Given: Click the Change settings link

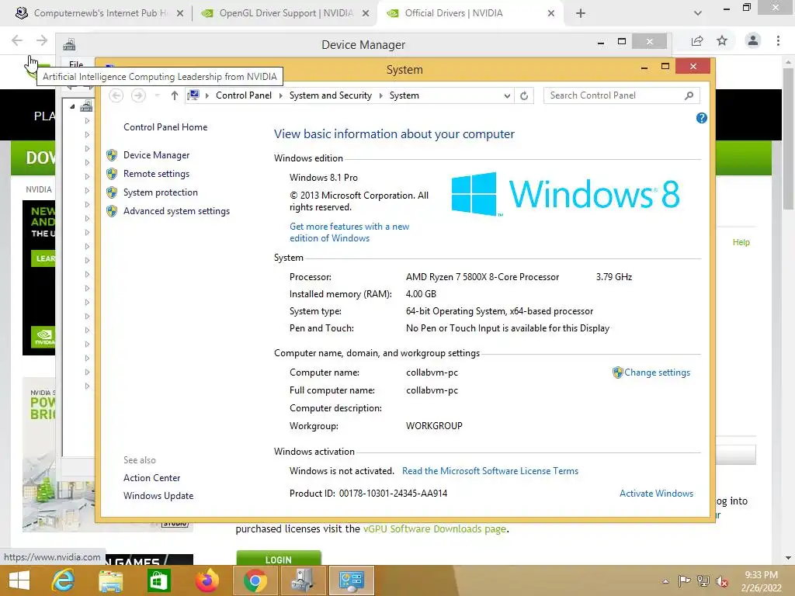Looking at the screenshot, I should pyautogui.click(x=657, y=372).
